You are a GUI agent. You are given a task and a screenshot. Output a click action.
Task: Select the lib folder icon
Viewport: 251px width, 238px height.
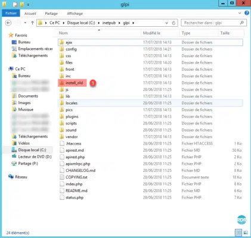coord(62,96)
